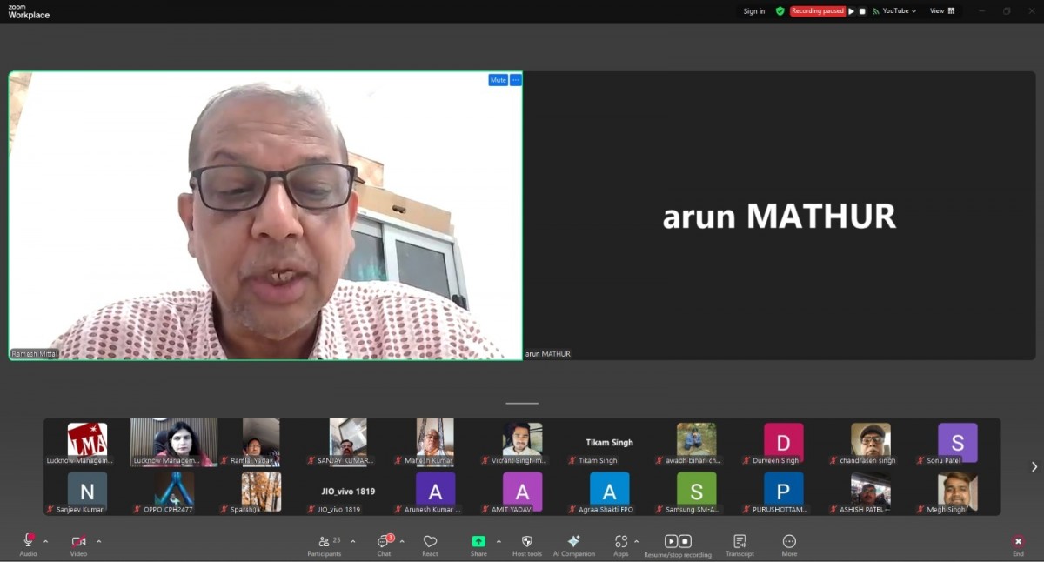Show the Transcript panel
1044x562 pixels.
coord(739,541)
